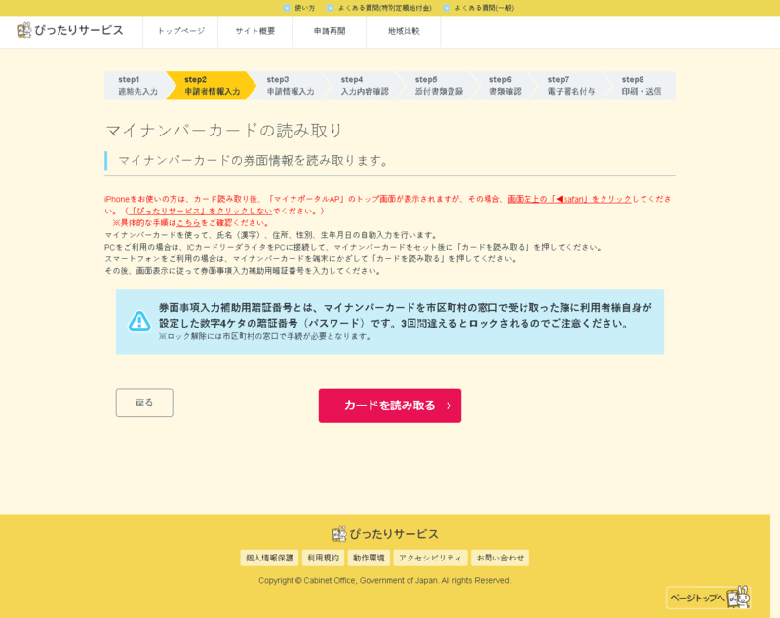Click the マイナンバーカードの読み取り heading
Screen dimensions: 780x618
pyautogui.click(x=224, y=131)
